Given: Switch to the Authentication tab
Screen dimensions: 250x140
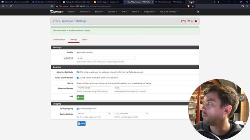Looking at the screenshot, I should 59,40.
